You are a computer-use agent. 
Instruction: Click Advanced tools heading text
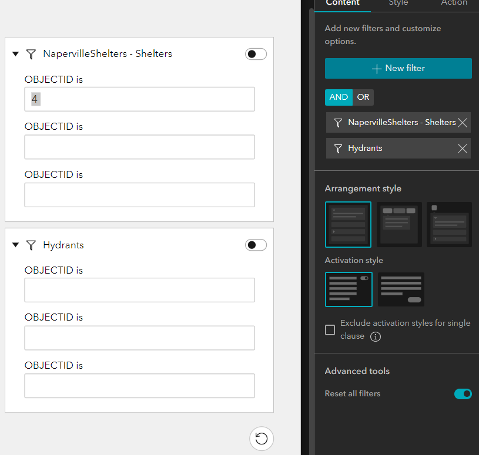[357, 371]
